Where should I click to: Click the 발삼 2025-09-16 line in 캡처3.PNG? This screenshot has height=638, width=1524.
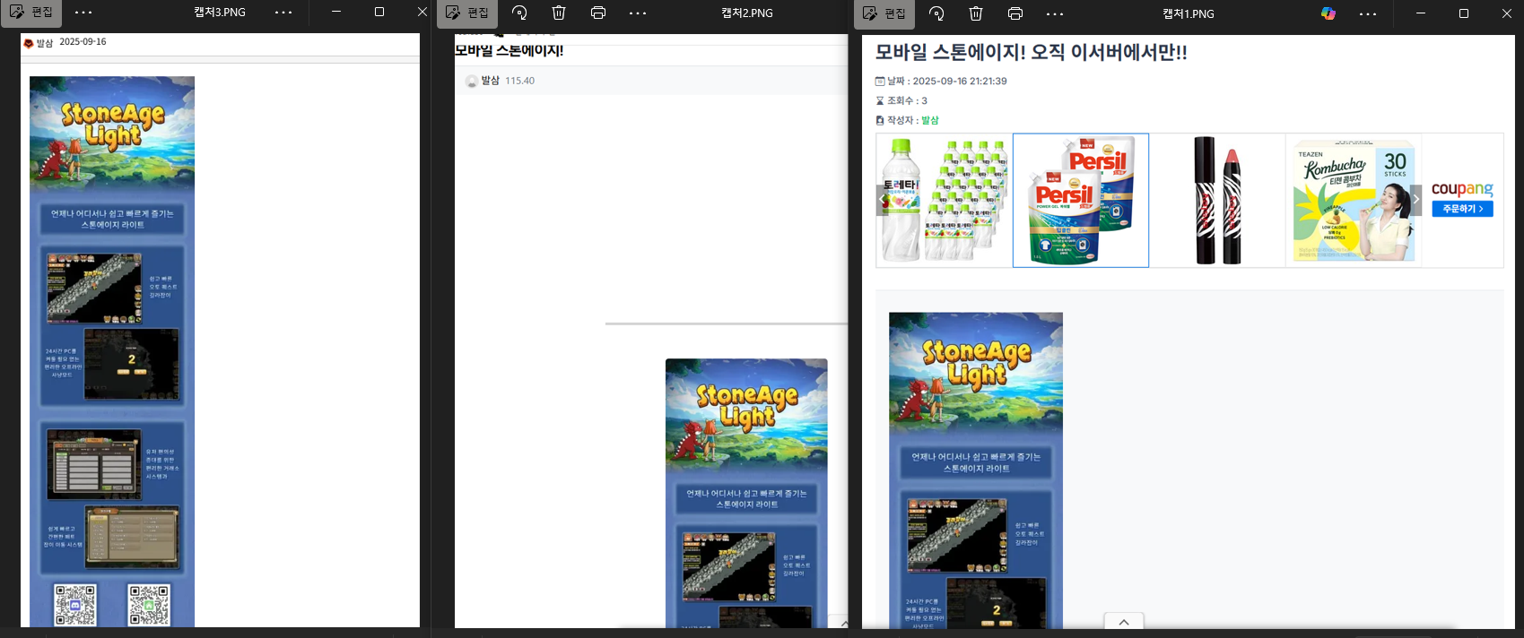(x=65, y=42)
